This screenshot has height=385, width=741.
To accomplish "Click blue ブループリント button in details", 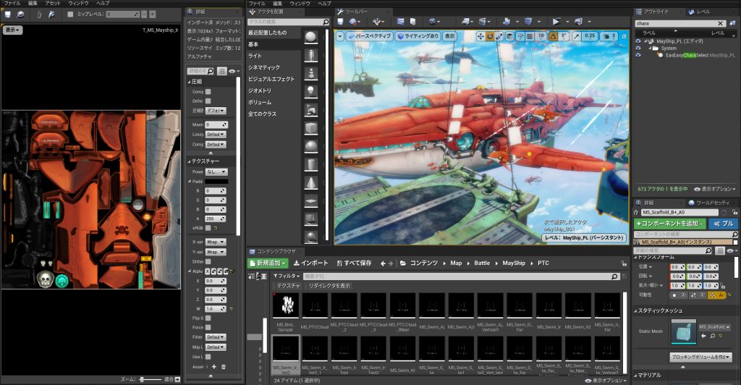I will [723, 224].
